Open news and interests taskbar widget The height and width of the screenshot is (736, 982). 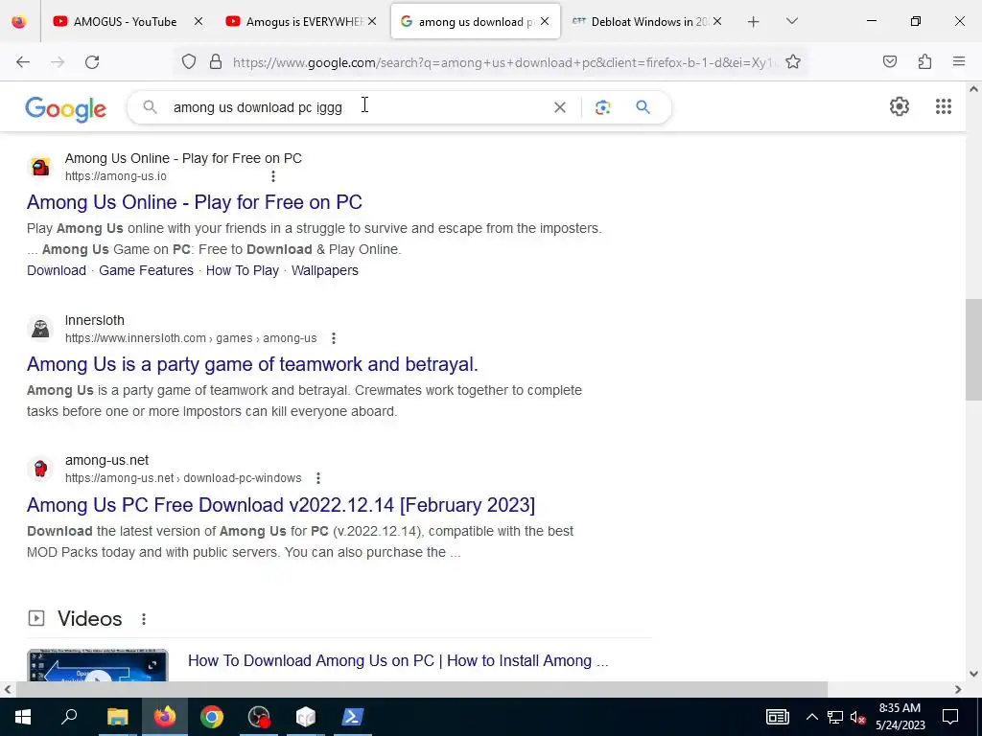[x=777, y=717]
